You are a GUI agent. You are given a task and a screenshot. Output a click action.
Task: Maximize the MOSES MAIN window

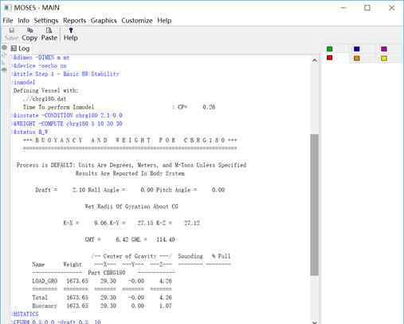pos(367,8)
